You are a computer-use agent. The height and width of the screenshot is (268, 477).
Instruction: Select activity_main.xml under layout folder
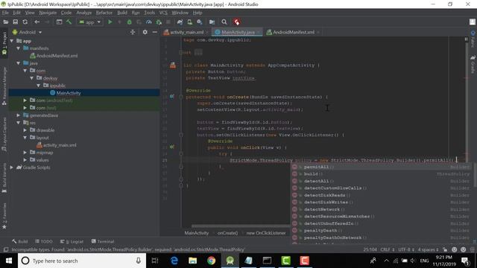pyautogui.click(x=60, y=145)
